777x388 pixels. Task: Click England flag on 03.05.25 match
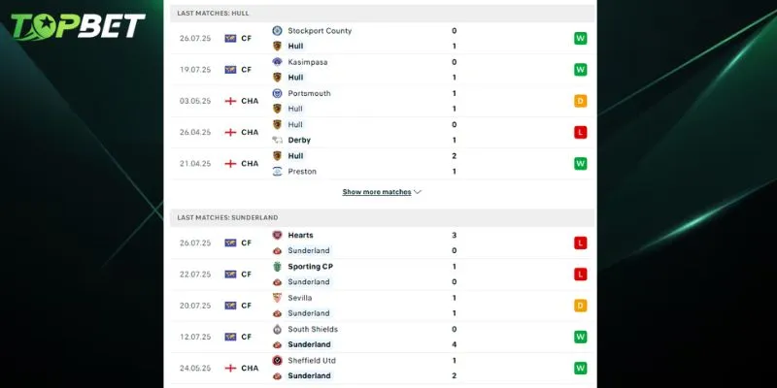point(230,101)
